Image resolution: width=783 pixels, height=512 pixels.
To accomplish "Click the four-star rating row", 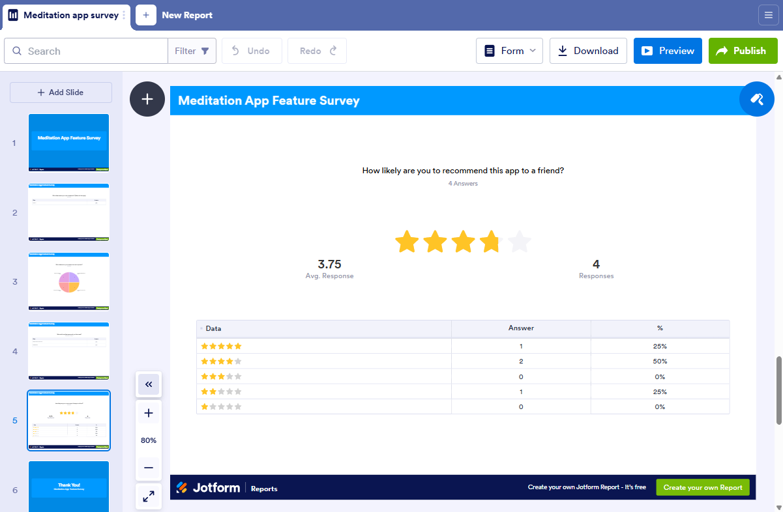I will 463,361.
